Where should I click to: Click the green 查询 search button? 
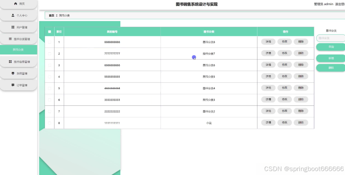[331, 47]
